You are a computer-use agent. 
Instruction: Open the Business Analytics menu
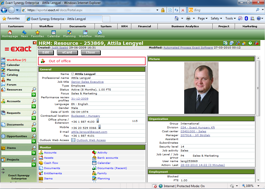click(185, 26)
